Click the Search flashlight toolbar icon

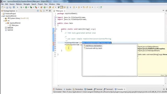click(53, 7)
